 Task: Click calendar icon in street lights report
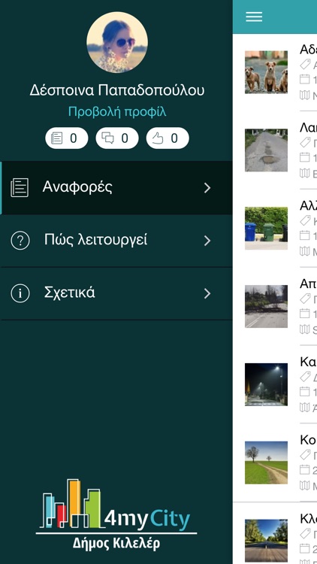coord(305,392)
